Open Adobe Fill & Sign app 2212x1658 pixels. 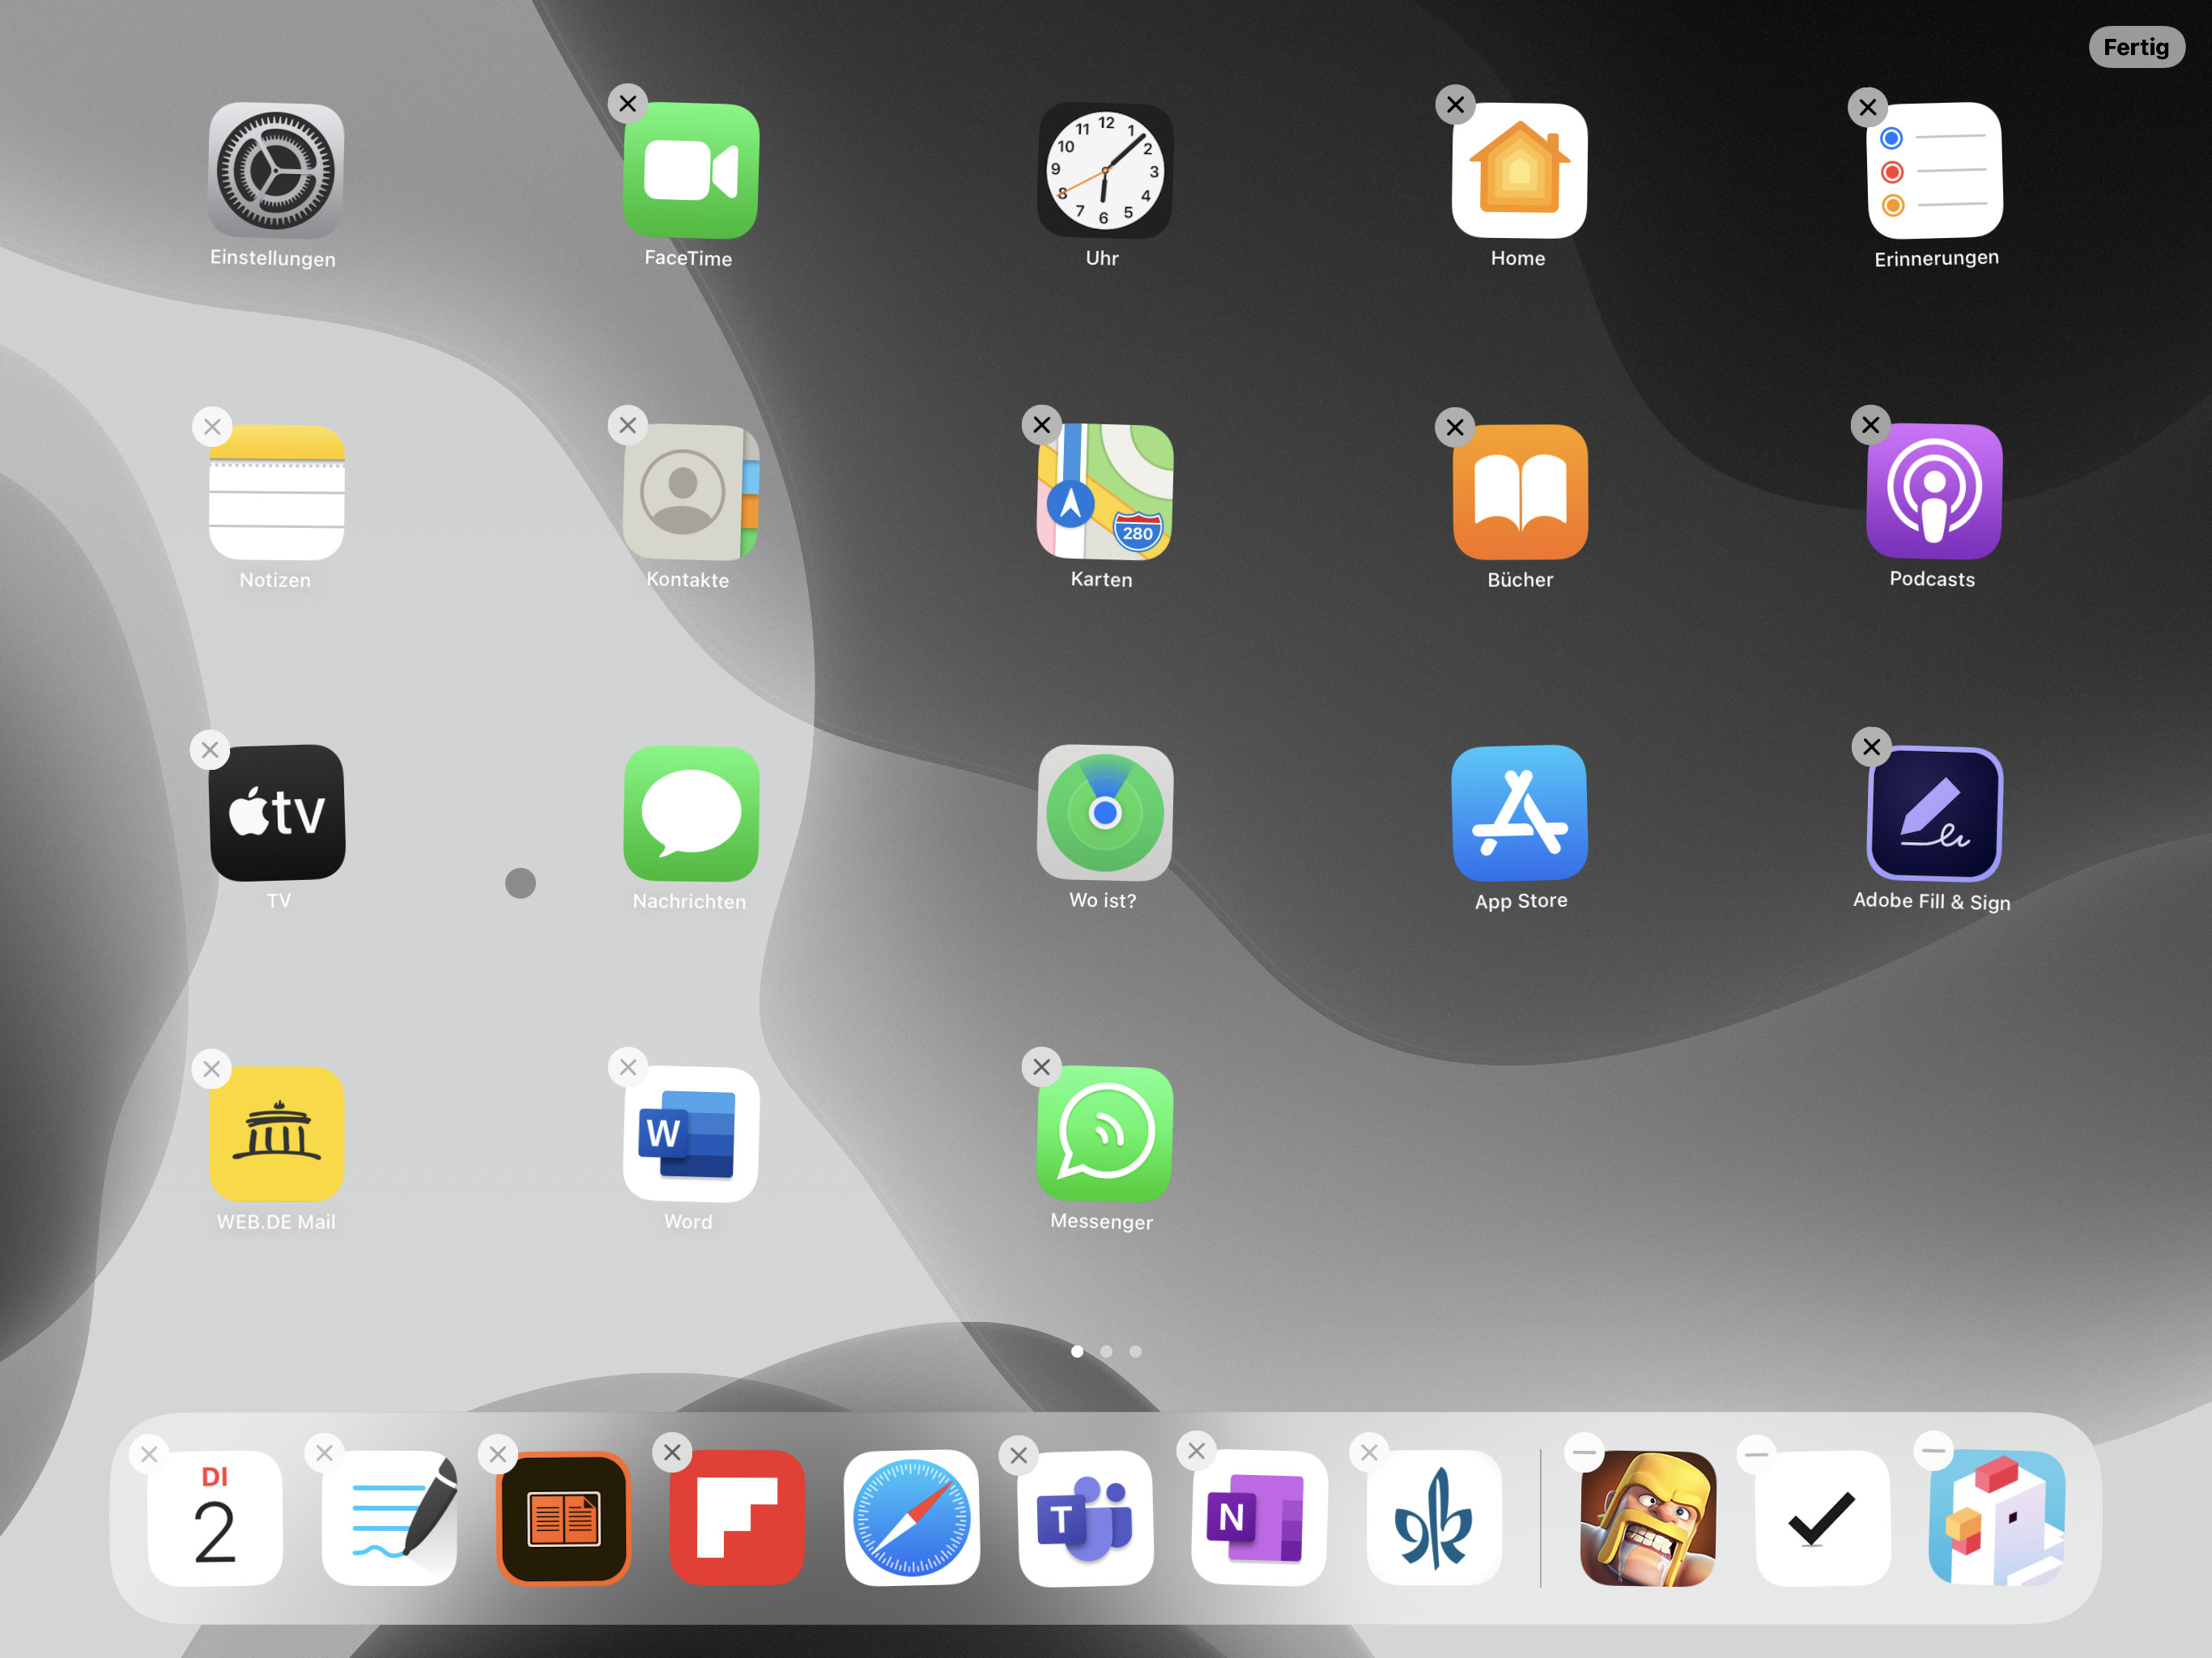(x=1933, y=813)
